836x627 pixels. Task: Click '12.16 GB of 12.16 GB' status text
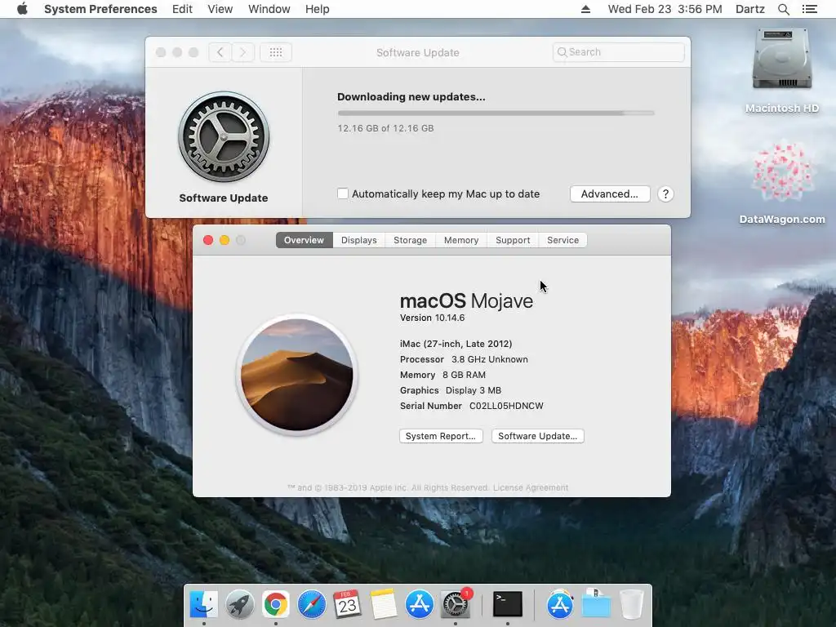coord(385,128)
